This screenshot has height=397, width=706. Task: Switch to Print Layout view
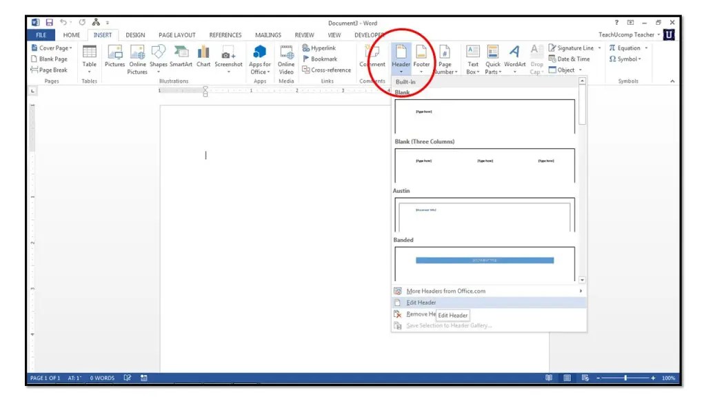[x=567, y=378]
